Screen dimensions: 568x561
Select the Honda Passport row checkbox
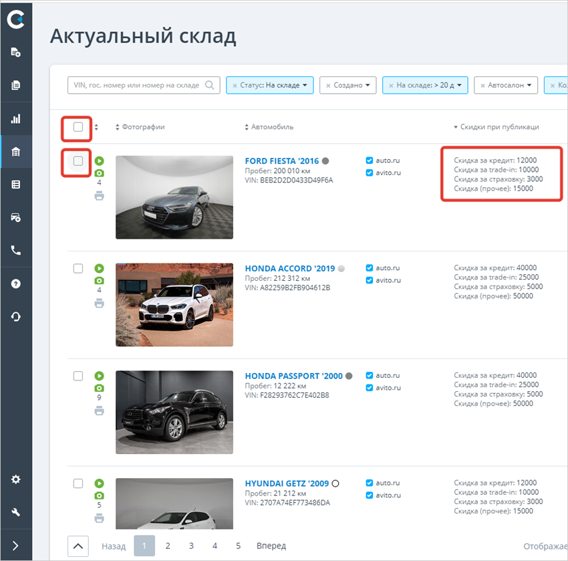click(78, 376)
